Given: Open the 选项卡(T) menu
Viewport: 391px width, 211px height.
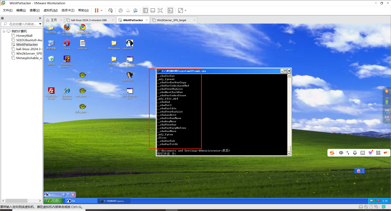Looking at the screenshot, I should pos(68,10).
